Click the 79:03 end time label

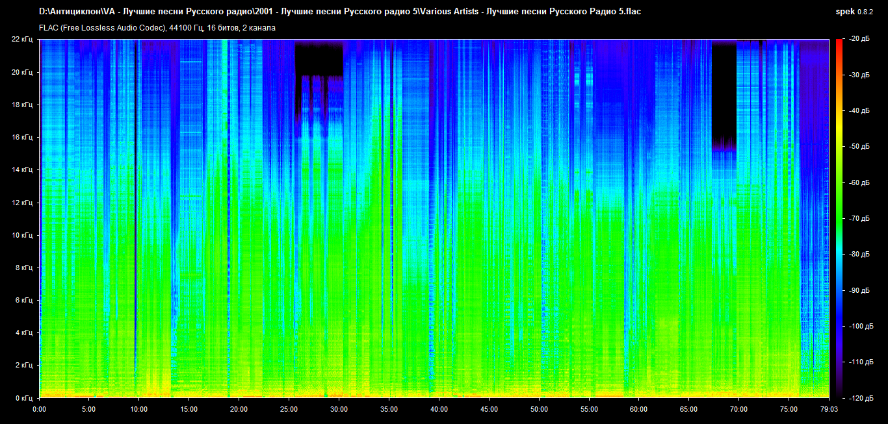point(829,410)
